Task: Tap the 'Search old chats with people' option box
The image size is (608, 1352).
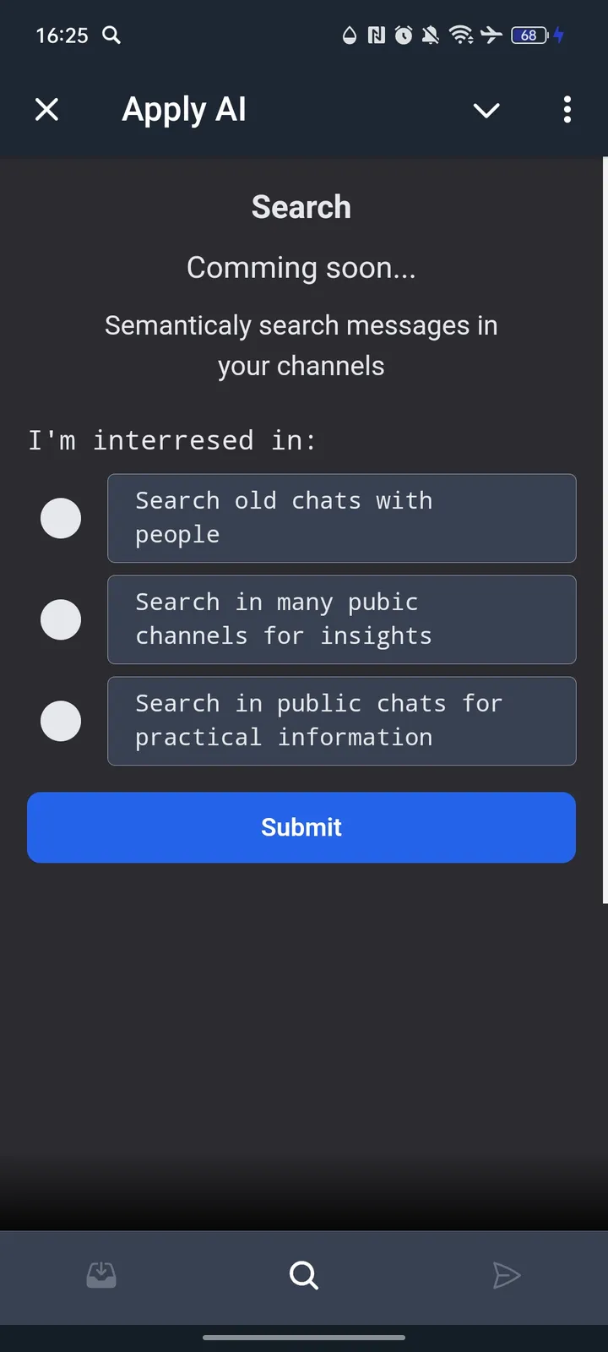Action: [341, 518]
